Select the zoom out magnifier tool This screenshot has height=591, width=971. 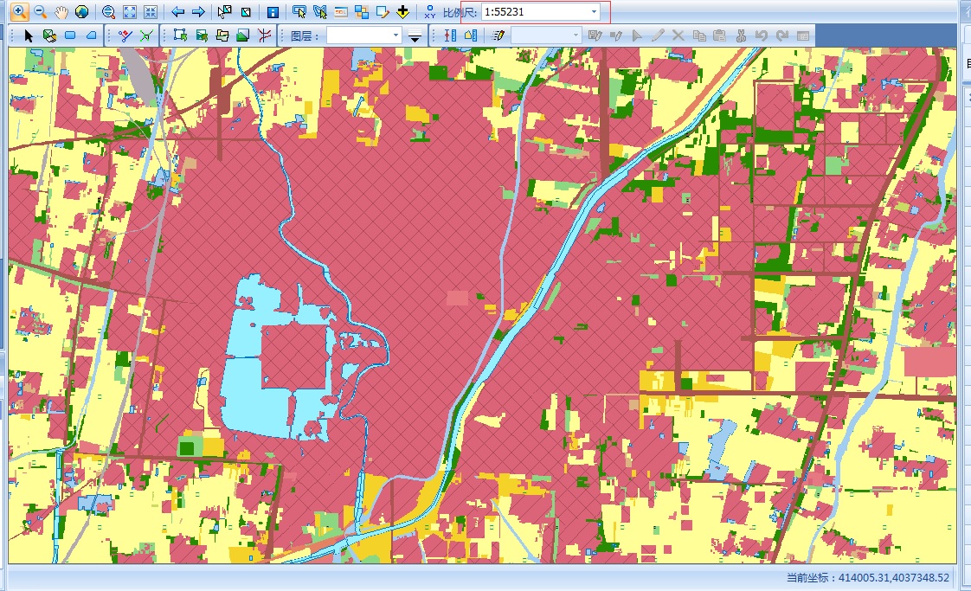coord(41,11)
